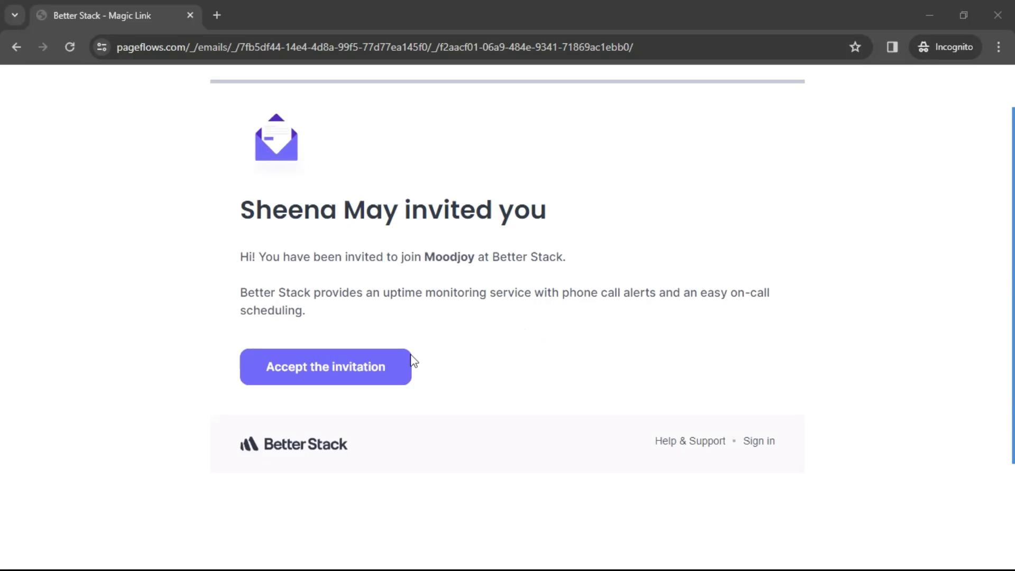
Task: Click Accept the invitation button
Action: [x=326, y=366]
